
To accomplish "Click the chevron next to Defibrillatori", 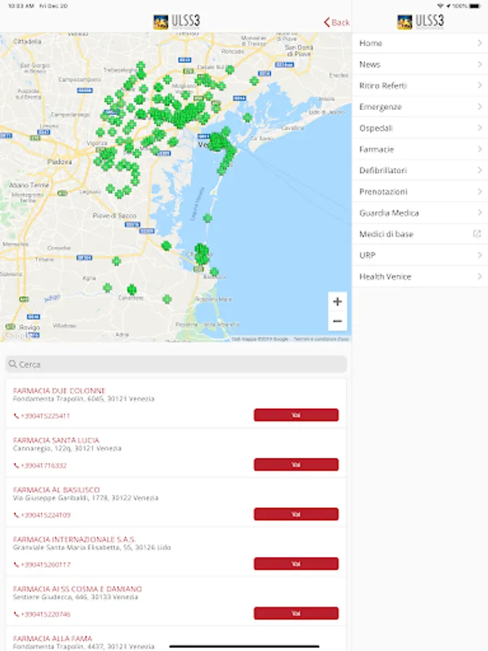I will 479,170.
